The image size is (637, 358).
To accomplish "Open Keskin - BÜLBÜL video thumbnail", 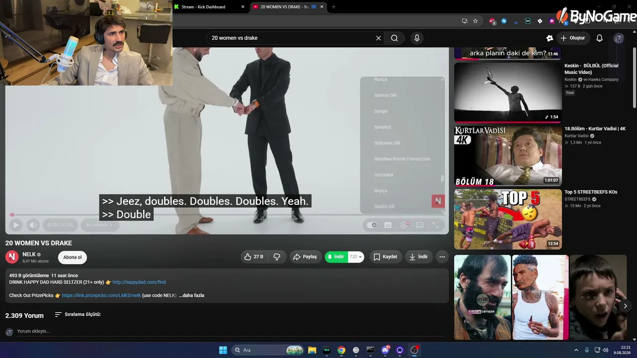I will coord(508,92).
